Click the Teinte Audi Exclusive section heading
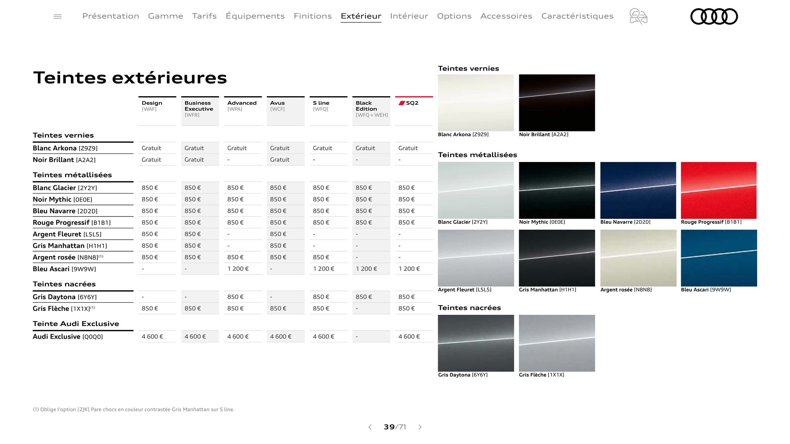 click(76, 324)
